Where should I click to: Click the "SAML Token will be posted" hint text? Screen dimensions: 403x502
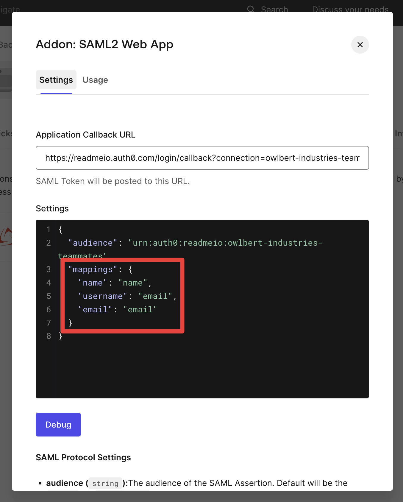click(113, 181)
